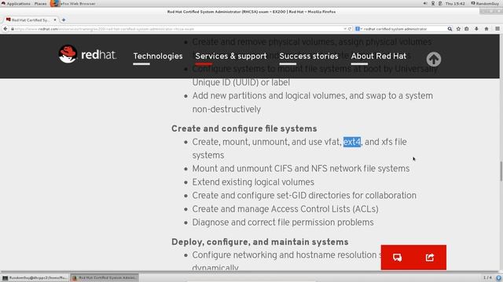Reload the page with refresh icon
Viewport: 503px width, 282px height.
click(350, 29)
